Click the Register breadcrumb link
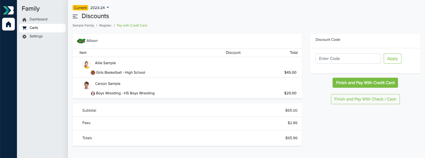The image size is (425, 158). pos(105,25)
